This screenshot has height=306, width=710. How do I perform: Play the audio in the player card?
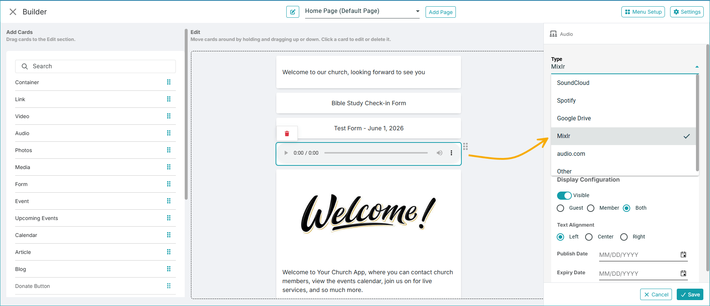(286, 153)
